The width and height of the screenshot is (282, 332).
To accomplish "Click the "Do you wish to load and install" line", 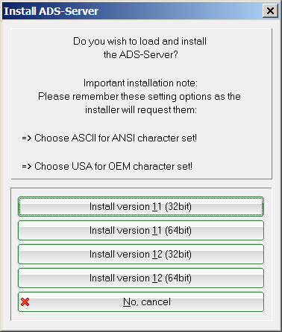I will [x=140, y=42].
